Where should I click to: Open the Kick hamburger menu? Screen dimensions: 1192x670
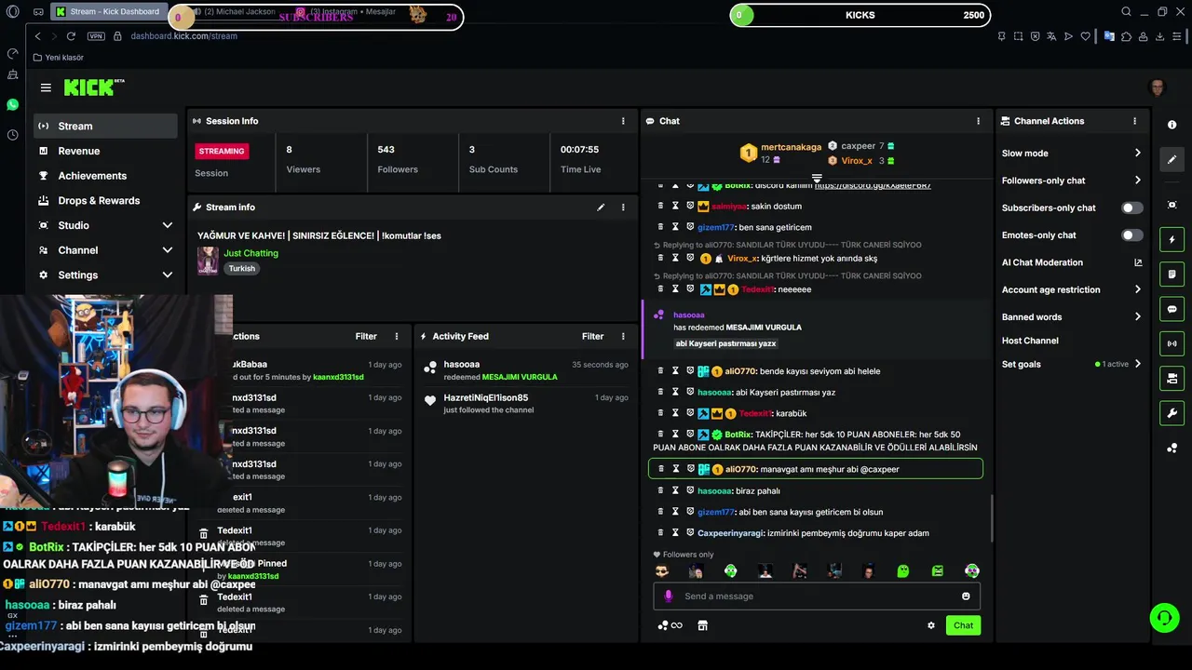coord(46,87)
